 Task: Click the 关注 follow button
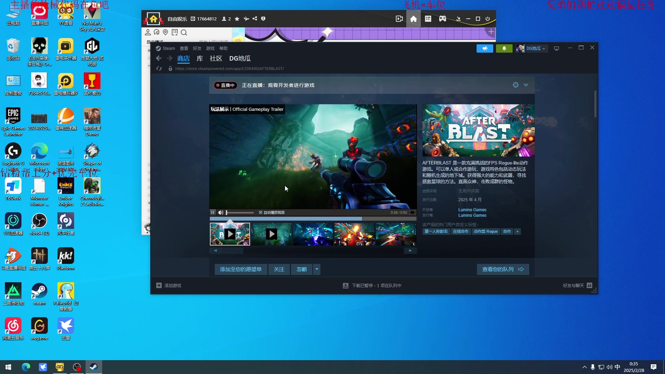click(x=279, y=269)
